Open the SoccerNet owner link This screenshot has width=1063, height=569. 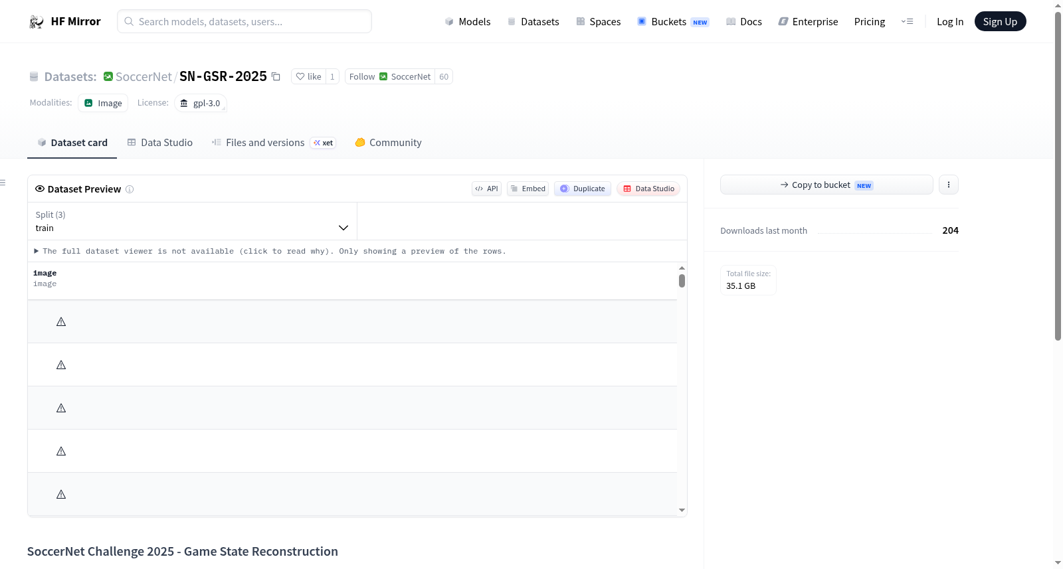coord(144,77)
